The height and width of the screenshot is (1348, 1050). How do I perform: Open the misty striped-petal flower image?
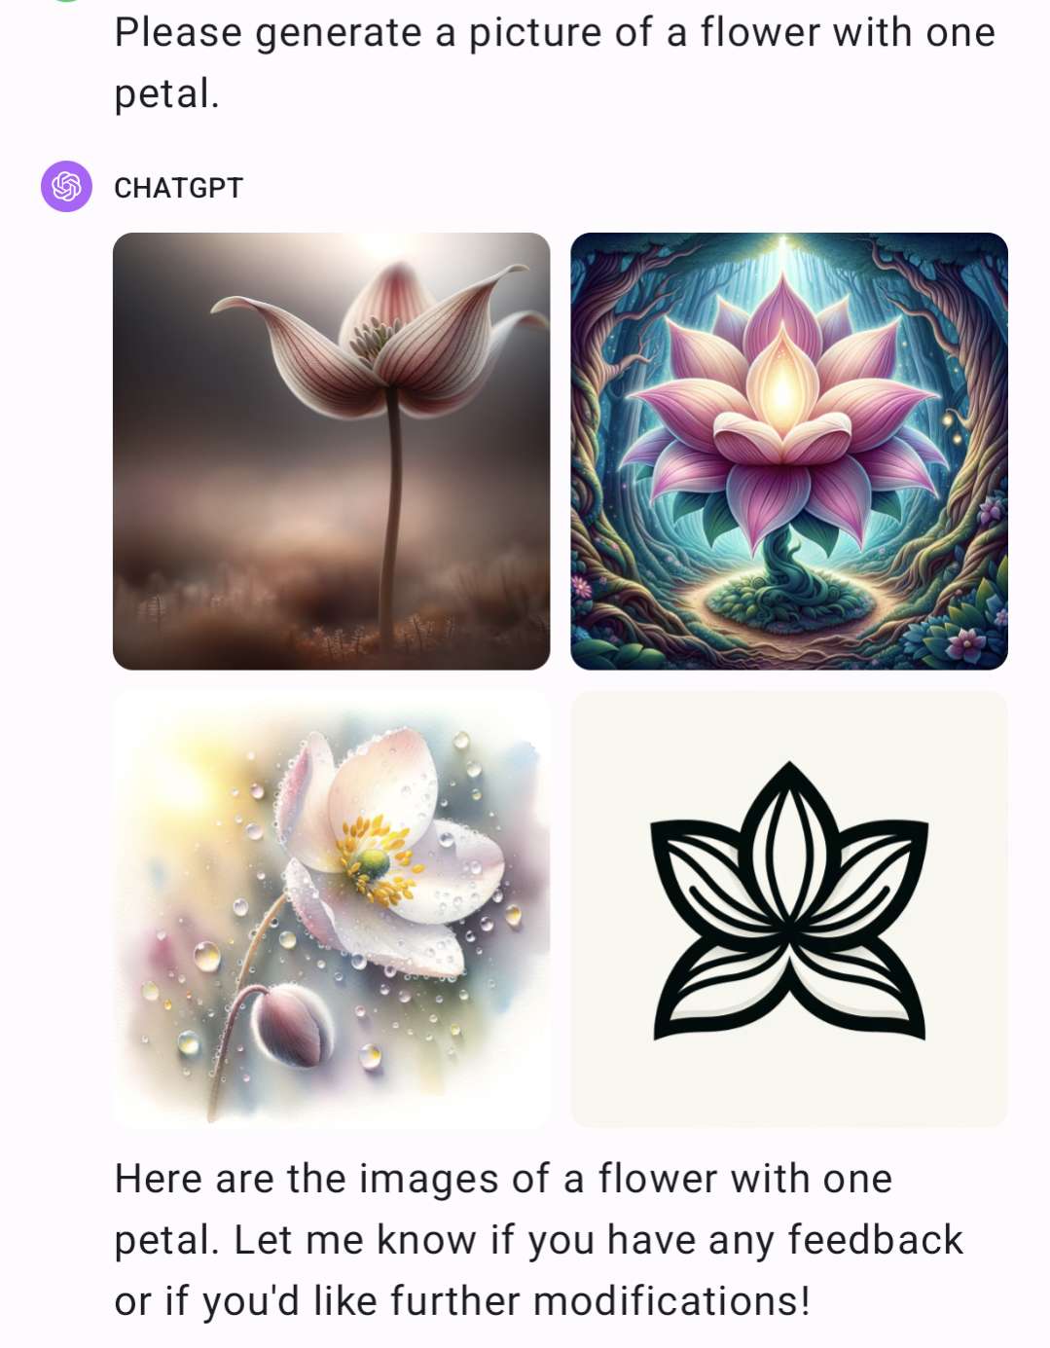(x=332, y=451)
